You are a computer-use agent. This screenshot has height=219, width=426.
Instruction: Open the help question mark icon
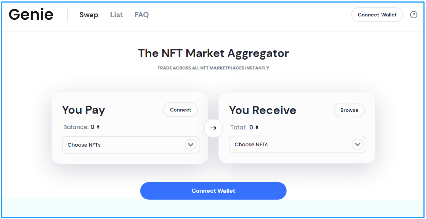tap(414, 15)
